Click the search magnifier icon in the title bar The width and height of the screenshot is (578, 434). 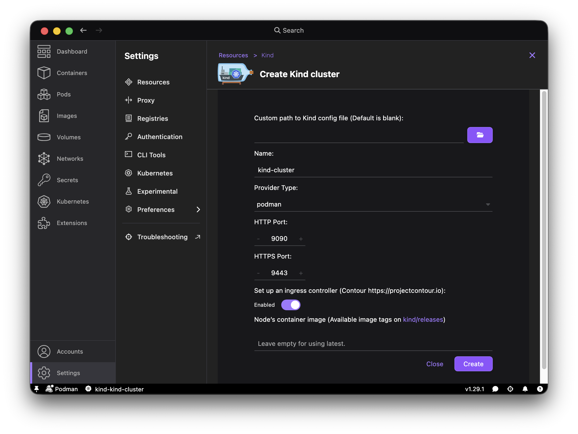277,30
